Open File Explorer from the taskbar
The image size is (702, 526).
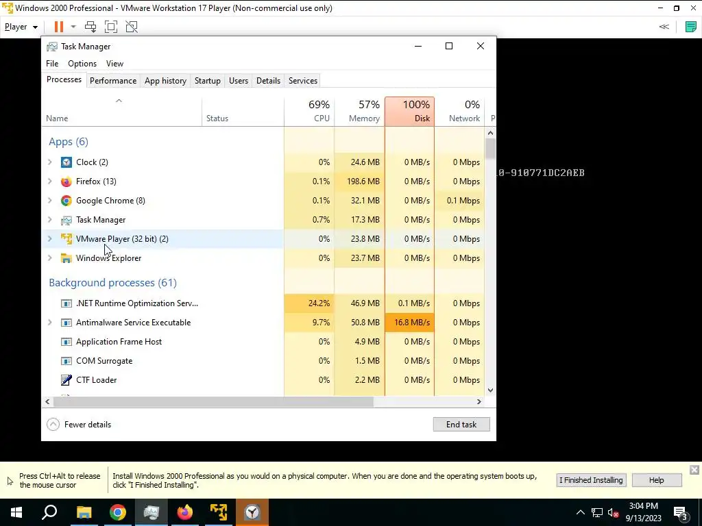tap(84, 512)
